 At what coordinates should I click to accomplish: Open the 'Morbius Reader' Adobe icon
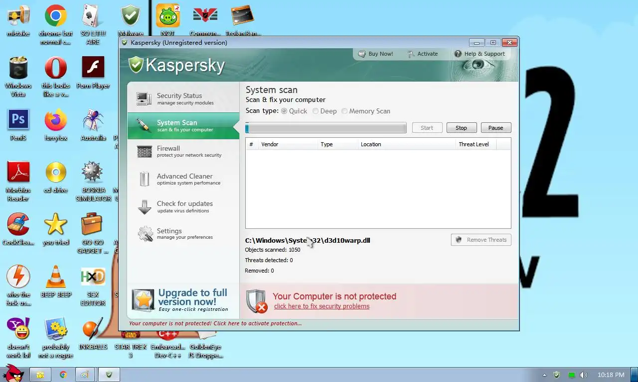pos(18,182)
